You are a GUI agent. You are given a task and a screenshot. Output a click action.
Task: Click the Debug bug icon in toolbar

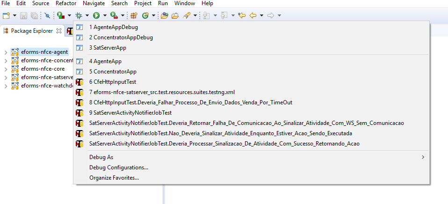coord(79,15)
